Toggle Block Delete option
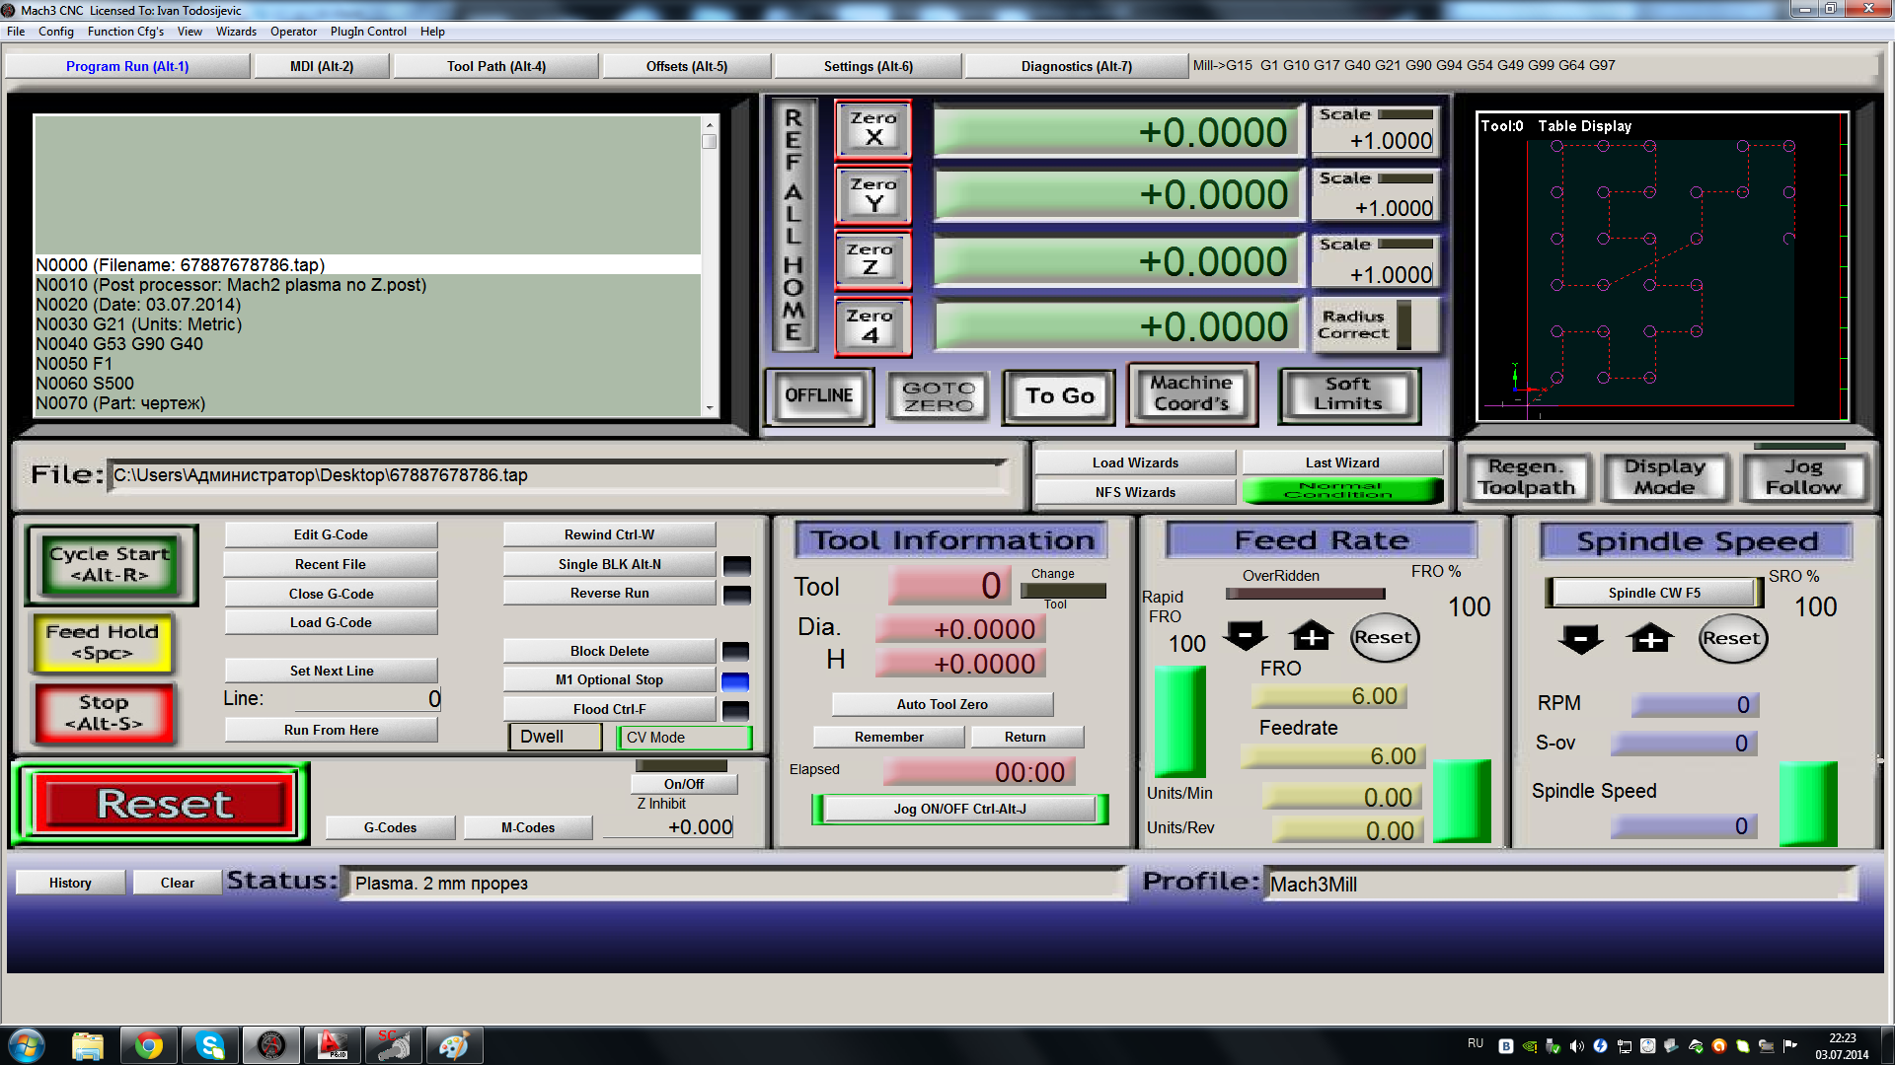The width and height of the screenshot is (1895, 1065). pos(609,651)
